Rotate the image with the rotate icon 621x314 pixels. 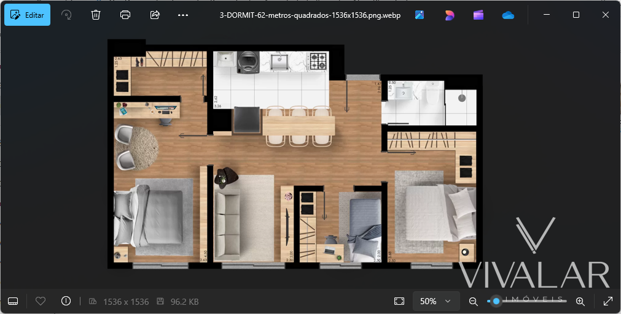[x=66, y=15]
